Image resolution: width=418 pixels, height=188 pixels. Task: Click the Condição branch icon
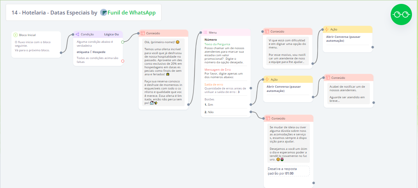(77, 34)
